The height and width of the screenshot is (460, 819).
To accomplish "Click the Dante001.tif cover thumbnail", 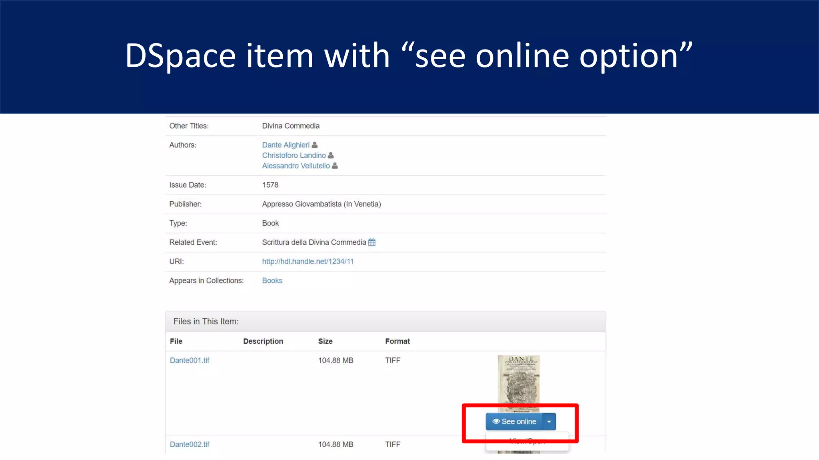I will (x=519, y=384).
